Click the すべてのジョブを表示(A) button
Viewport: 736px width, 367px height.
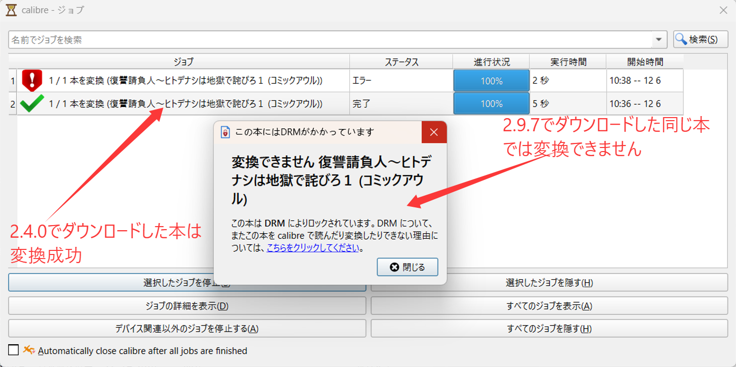click(x=549, y=306)
